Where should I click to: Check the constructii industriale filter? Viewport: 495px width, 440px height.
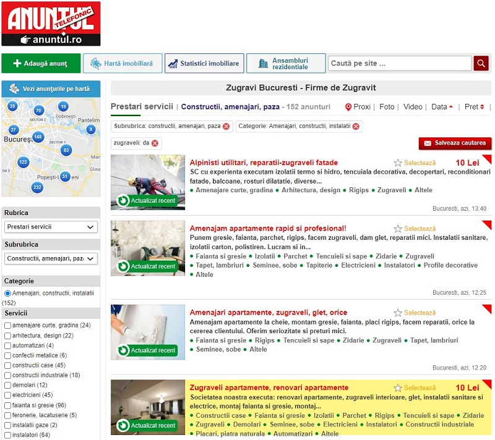tap(8, 375)
